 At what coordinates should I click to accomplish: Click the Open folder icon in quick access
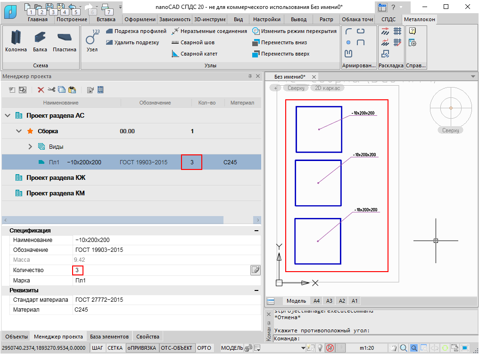[x=39, y=8]
